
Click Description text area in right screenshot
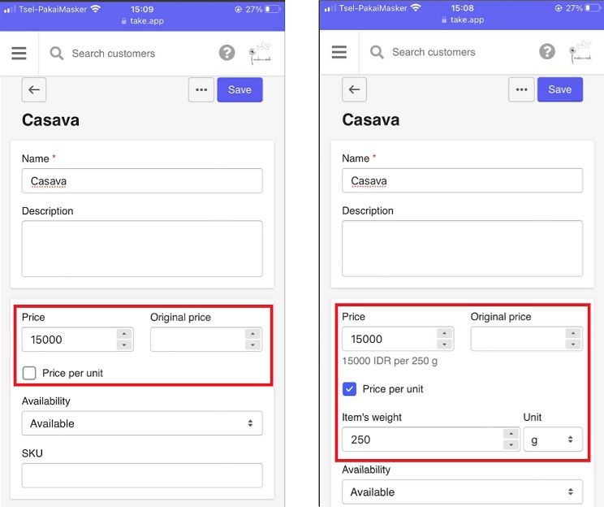click(x=462, y=248)
